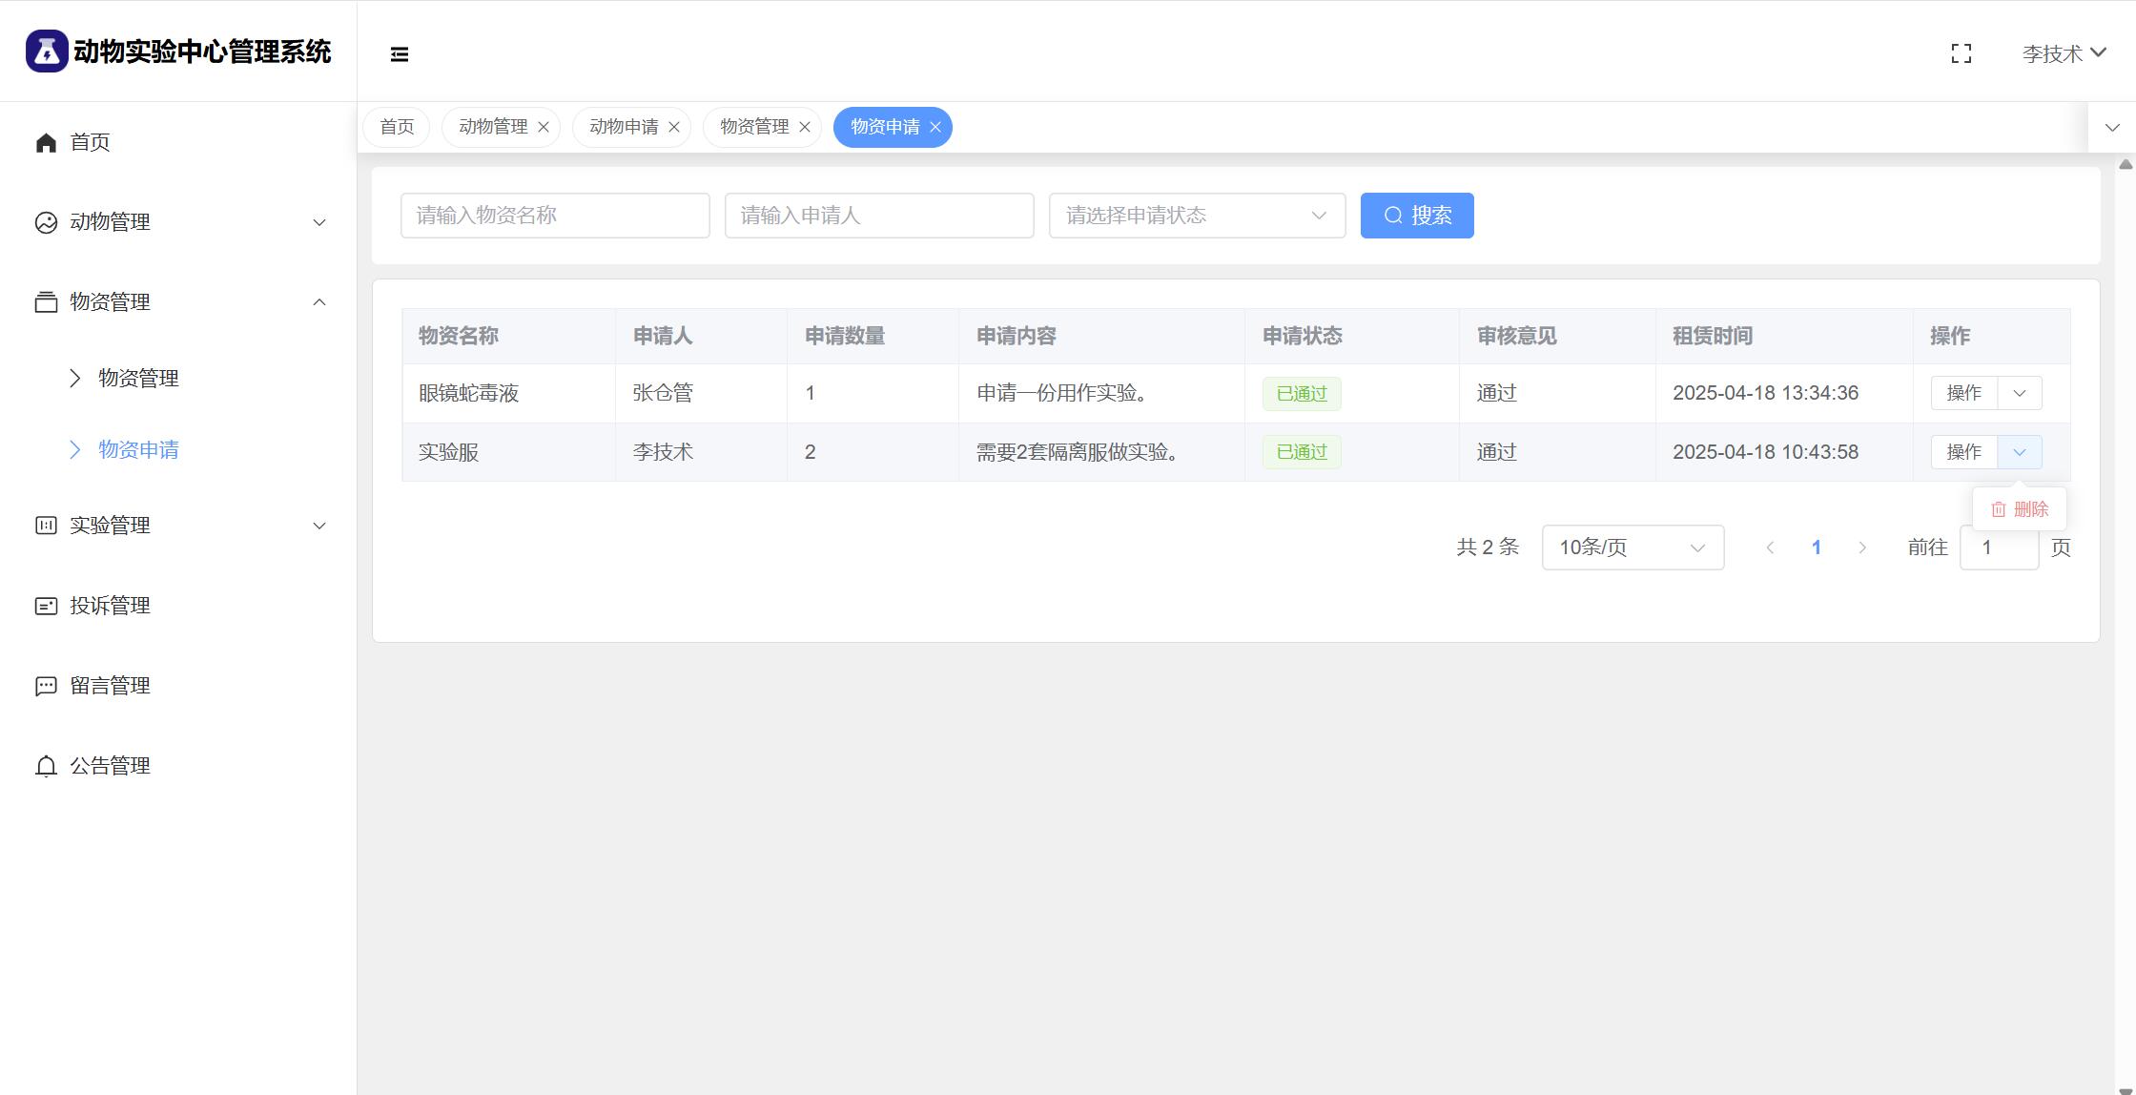Open 首页 from the sidebar
The width and height of the screenshot is (2136, 1095).
90,142
